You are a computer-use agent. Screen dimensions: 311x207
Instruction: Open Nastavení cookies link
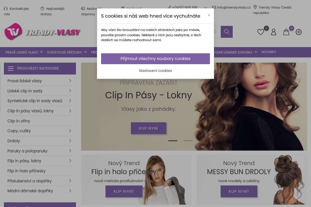(155, 71)
